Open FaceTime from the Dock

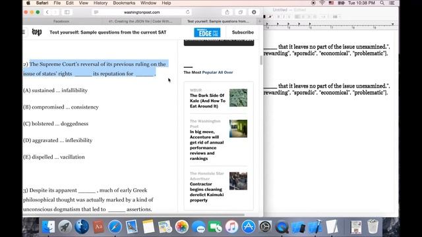pos(215,226)
